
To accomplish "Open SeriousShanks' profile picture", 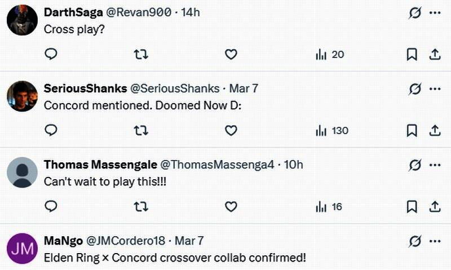I will (22, 96).
